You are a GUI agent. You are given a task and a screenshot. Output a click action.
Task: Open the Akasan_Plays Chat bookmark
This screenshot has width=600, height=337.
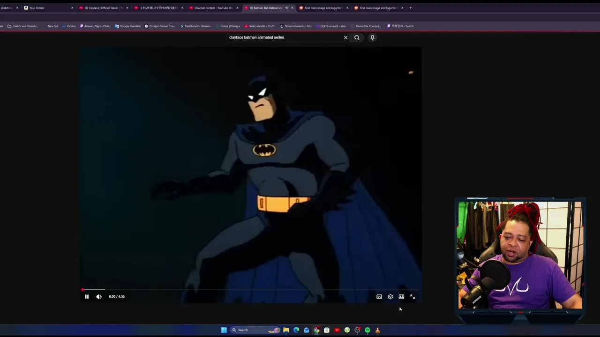pyautogui.click(x=95, y=26)
